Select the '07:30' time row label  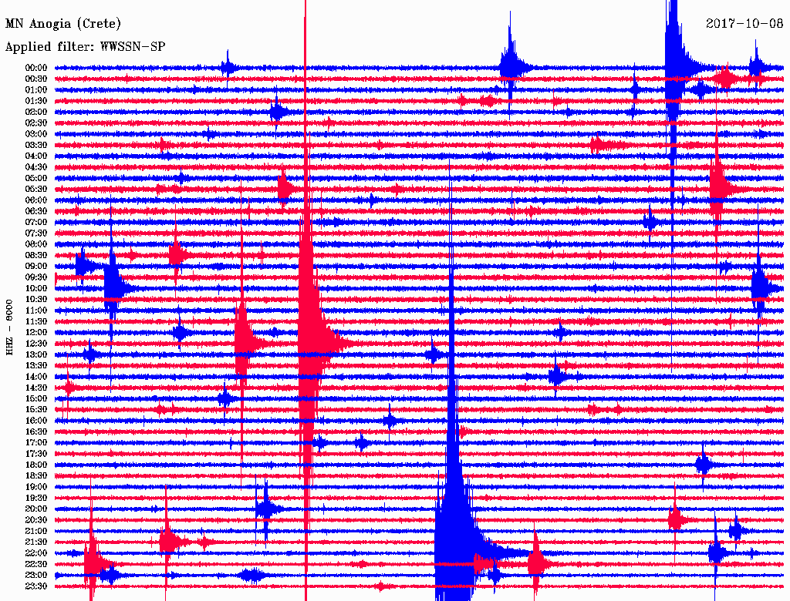[36, 233]
